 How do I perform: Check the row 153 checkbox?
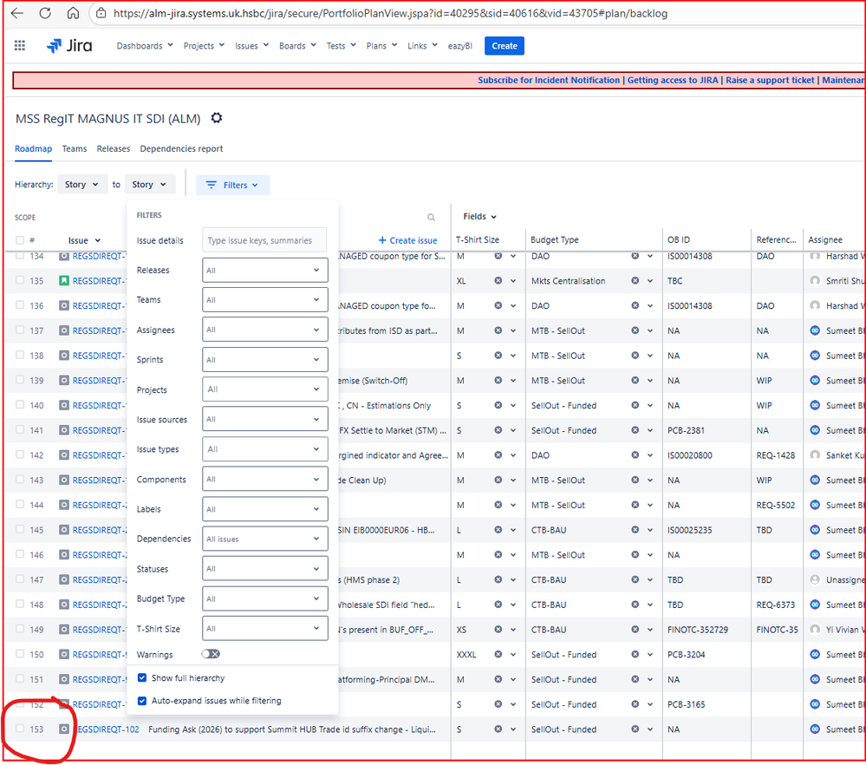[x=20, y=729]
